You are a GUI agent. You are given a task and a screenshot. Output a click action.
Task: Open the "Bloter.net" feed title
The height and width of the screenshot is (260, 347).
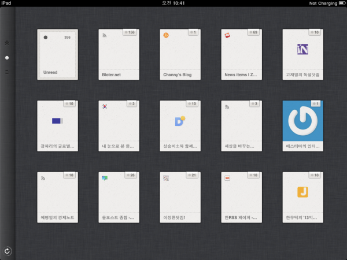tap(111, 75)
